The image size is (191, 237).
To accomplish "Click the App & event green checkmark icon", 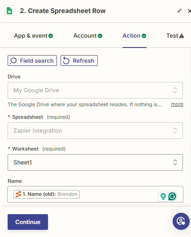I will pos(51,36).
